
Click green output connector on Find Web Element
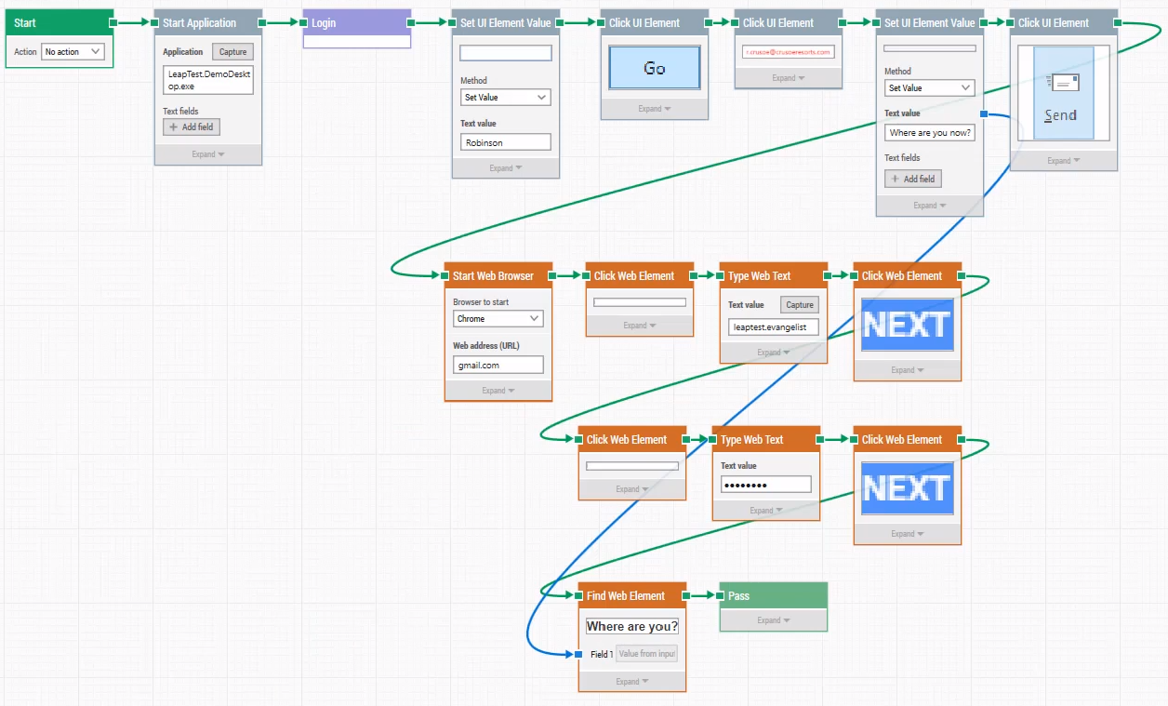coord(686,595)
